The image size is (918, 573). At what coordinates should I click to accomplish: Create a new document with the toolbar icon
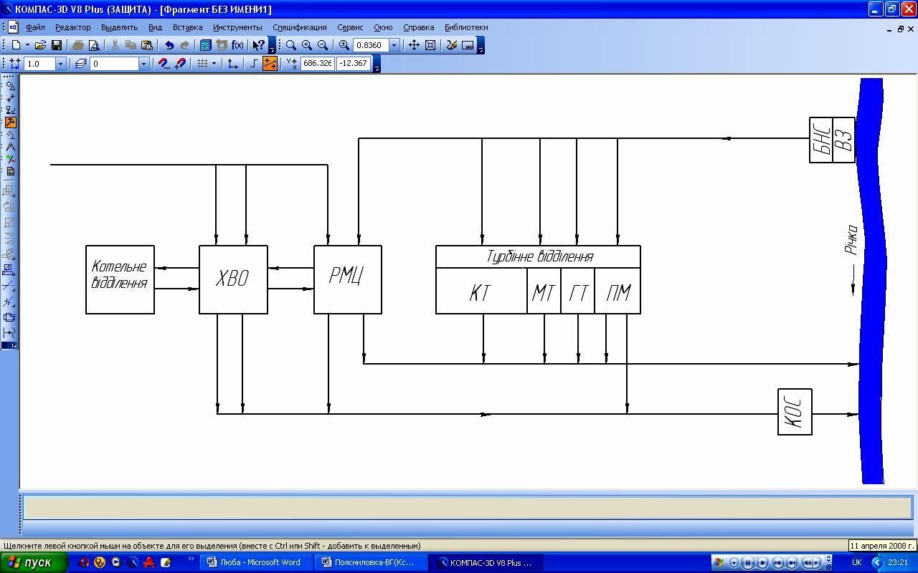pyautogui.click(x=16, y=45)
